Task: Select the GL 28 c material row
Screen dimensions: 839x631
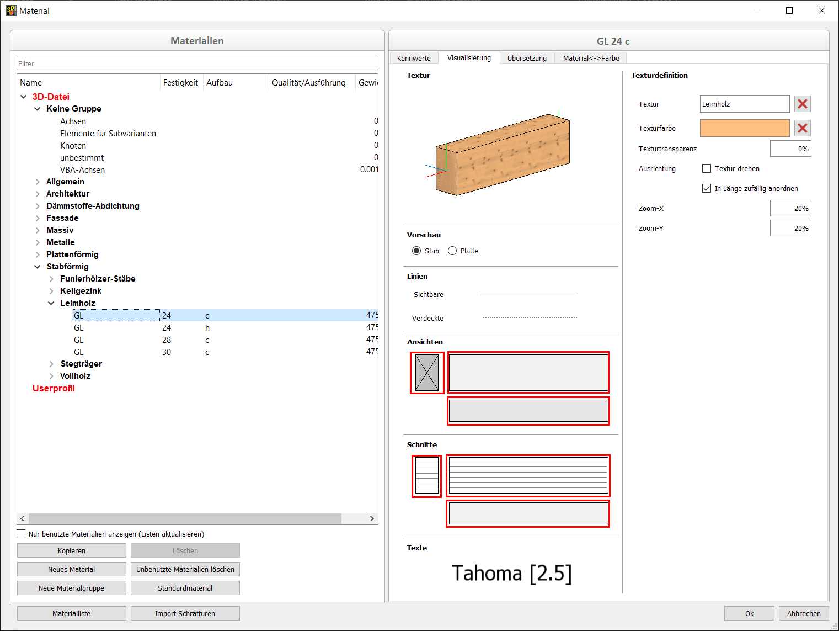Action: (197, 340)
